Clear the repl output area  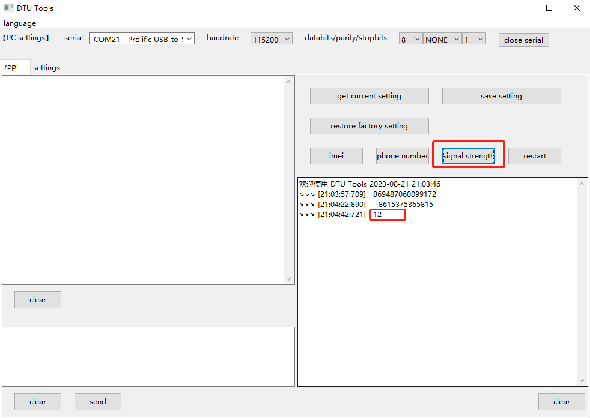[x=38, y=300]
